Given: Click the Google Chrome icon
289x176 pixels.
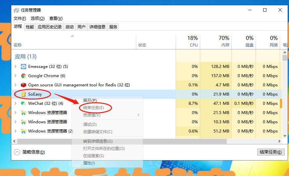Looking at the screenshot, I should pos(24,76).
